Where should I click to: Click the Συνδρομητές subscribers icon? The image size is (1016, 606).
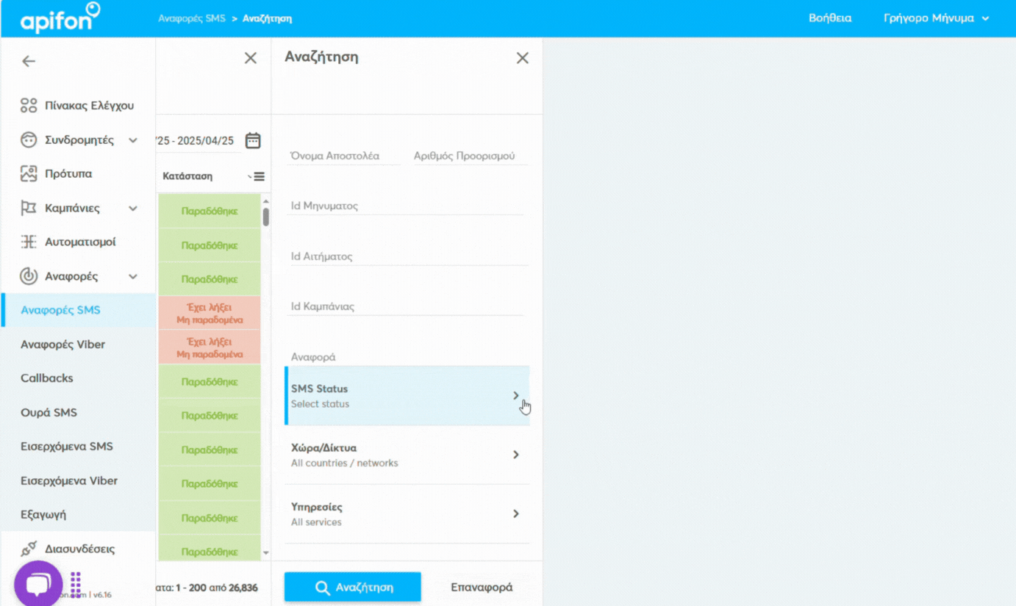(28, 140)
